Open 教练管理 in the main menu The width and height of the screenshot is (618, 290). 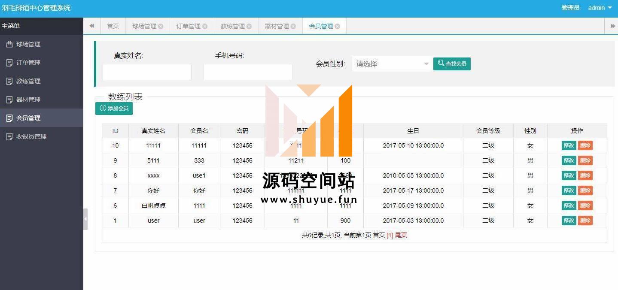coord(42,81)
